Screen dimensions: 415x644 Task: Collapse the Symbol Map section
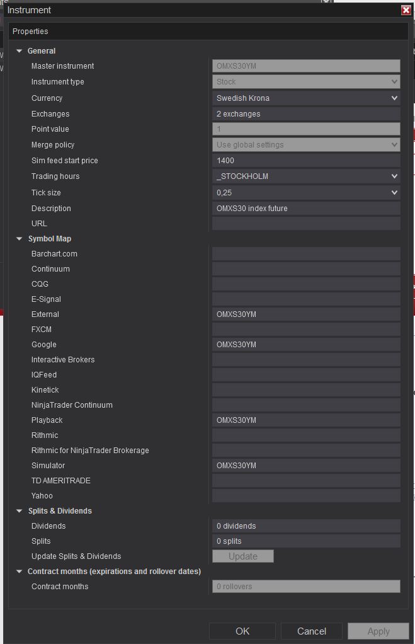click(20, 239)
